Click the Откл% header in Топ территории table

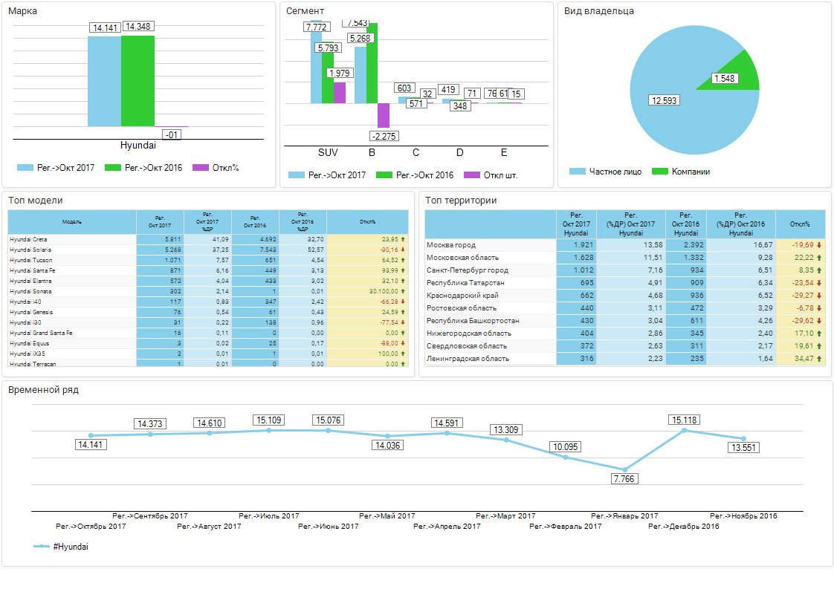pyautogui.click(x=800, y=224)
